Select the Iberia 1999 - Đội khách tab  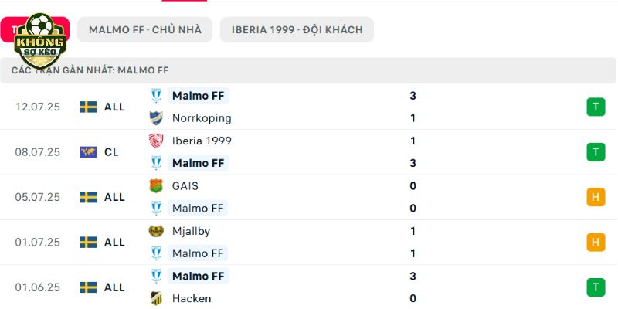(x=297, y=29)
